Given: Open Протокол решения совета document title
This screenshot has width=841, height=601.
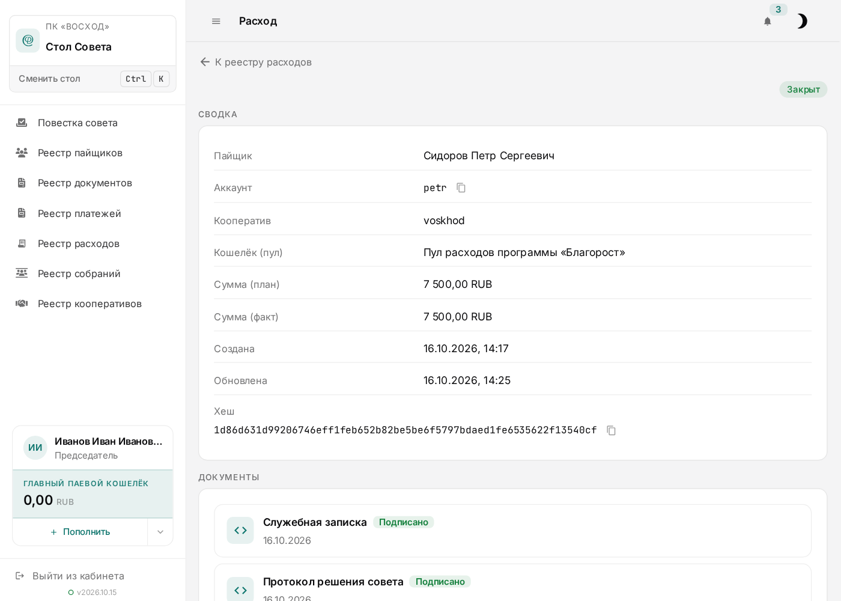Looking at the screenshot, I should click(333, 582).
